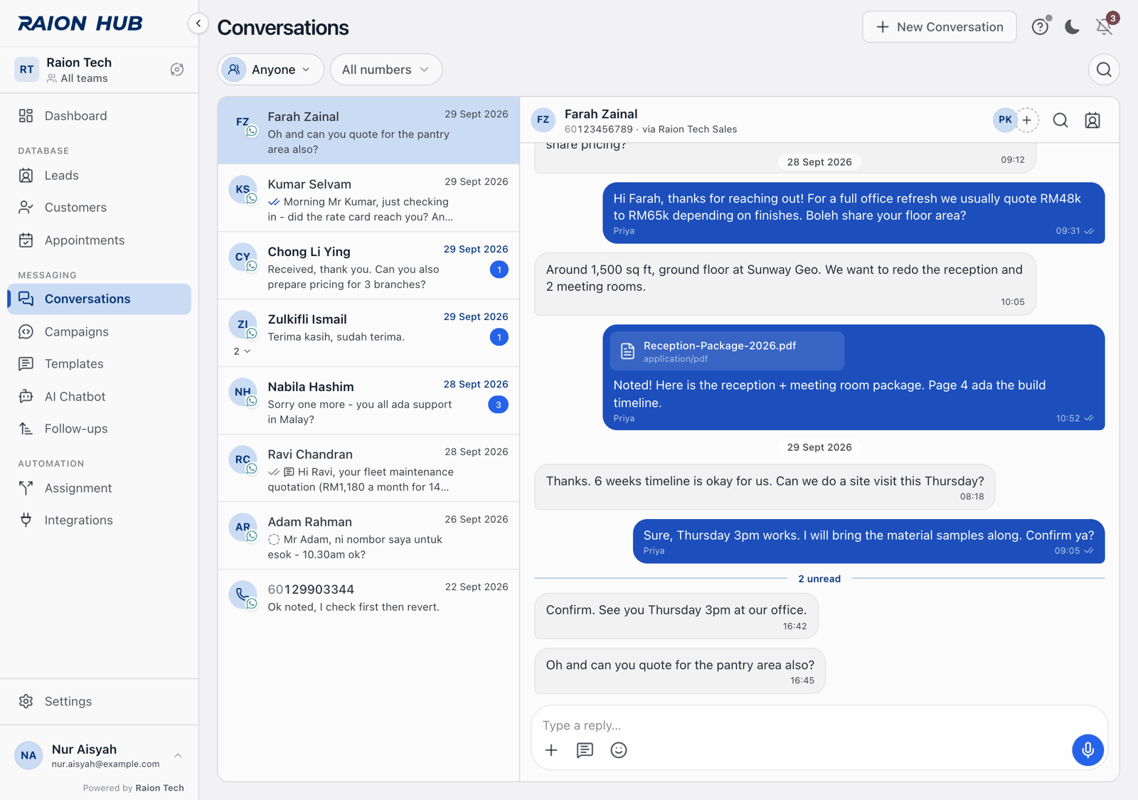Collapse the sidebar with the chevron button

pyautogui.click(x=198, y=23)
